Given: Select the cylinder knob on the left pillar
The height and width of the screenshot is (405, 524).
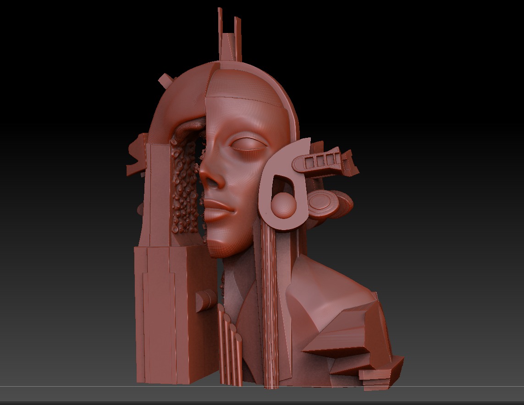Looking at the screenshot, I should point(205,300).
